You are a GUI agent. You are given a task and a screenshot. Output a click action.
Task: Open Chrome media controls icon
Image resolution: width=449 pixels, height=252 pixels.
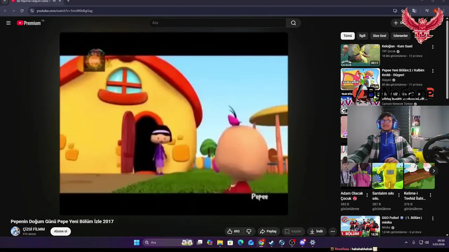427,11
